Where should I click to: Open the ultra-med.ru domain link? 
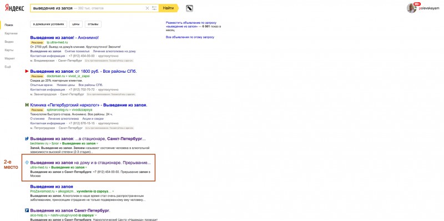pos(38,168)
